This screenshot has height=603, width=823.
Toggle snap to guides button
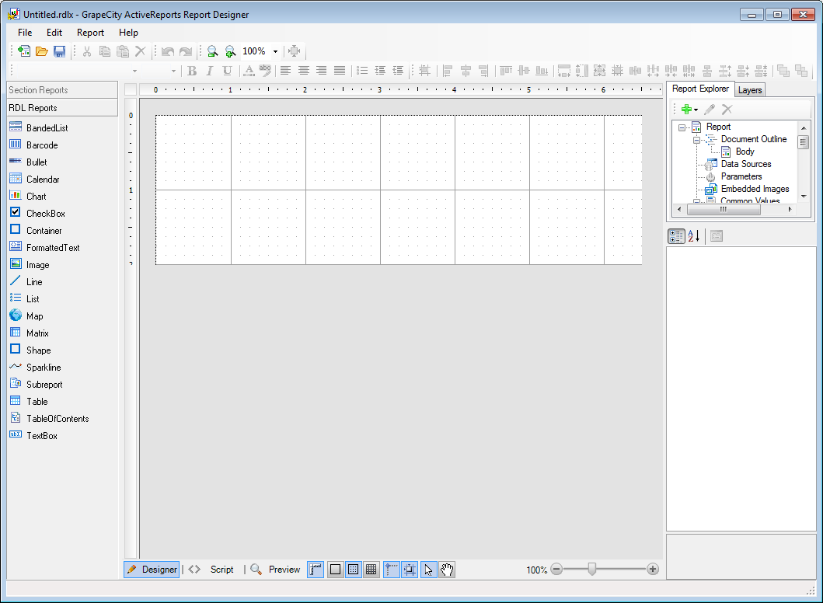(x=392, y=570)
